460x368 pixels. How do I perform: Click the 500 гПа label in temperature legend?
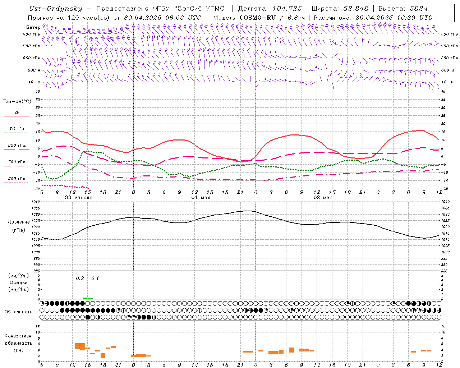pos(17,179)
